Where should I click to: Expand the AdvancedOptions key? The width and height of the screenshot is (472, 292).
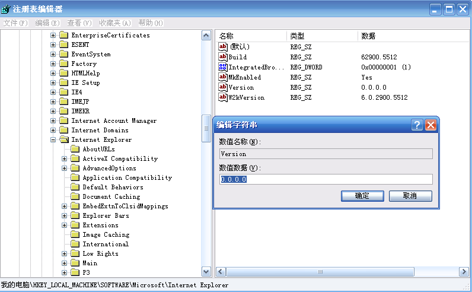pyautogui.click(x=65, y=168)
